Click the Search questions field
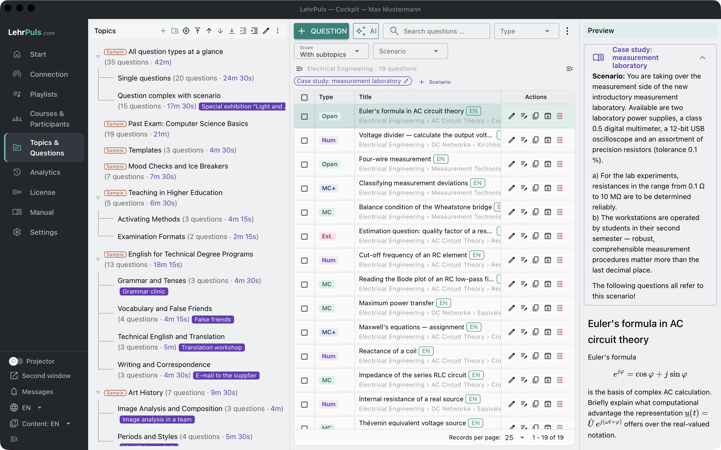Viewport: 721px width, 450px height. 436,31
